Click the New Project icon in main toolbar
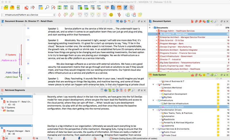Viewport: 230px width, 140px height. (6, 7)
